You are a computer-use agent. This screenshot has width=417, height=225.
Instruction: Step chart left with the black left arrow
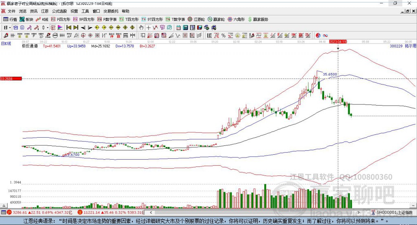pos(83,28)
